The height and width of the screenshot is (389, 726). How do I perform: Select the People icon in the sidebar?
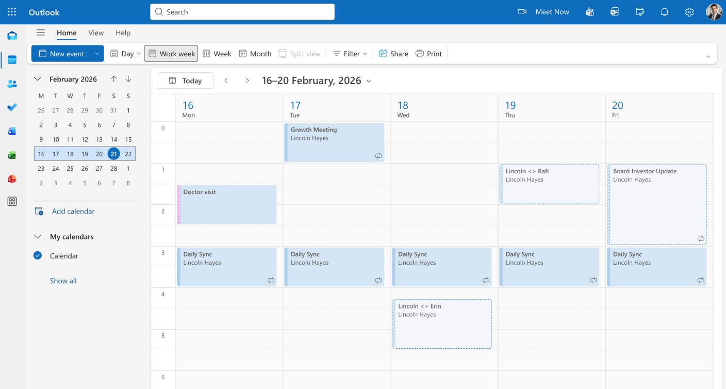click(12, 84)
